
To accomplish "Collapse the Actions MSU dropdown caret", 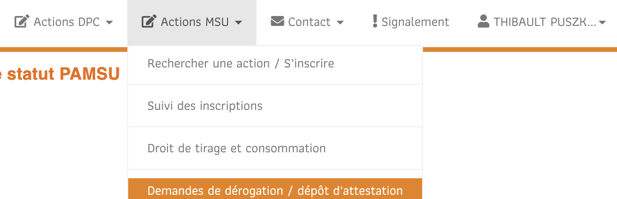I will (238, 23).
